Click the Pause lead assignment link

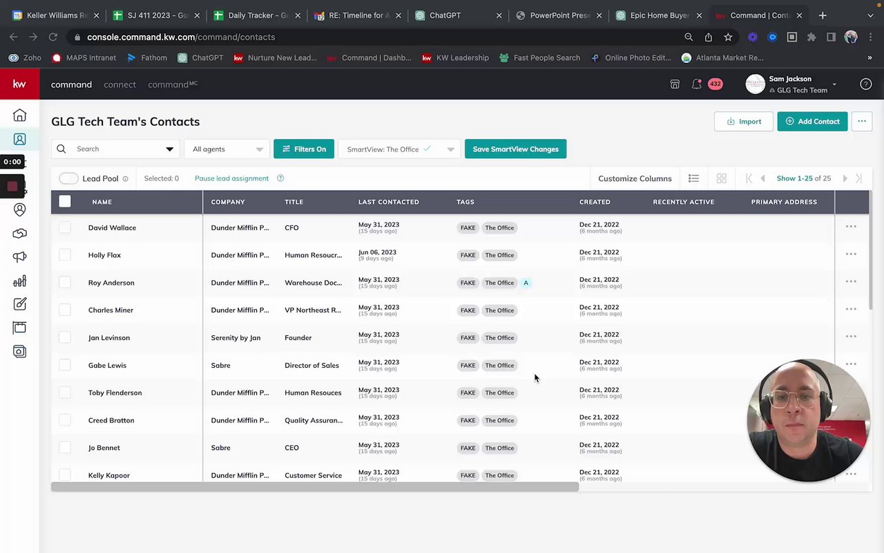tap(231, 178)
